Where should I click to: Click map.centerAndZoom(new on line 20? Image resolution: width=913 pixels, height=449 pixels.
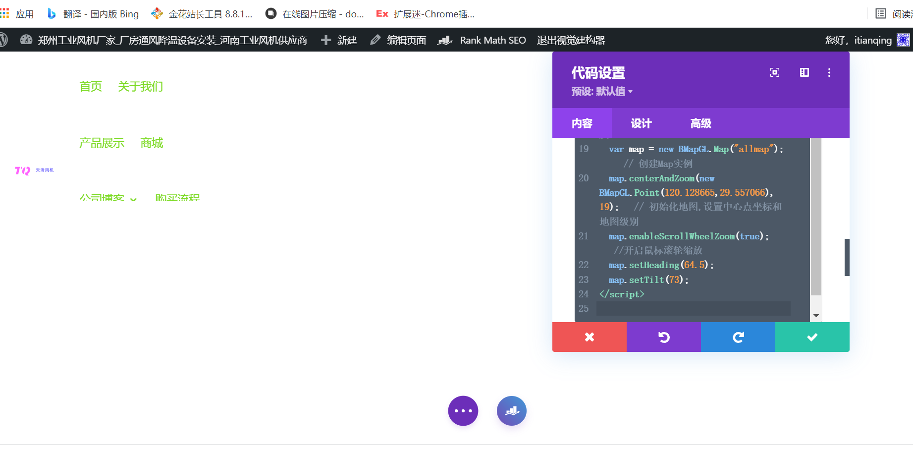coord(662,178)
